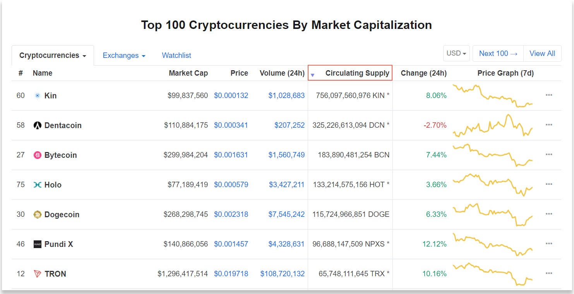The image size is (574, 294).
Task: Open the three-dot menu for Dogecoin
Action: click(548, 214)
